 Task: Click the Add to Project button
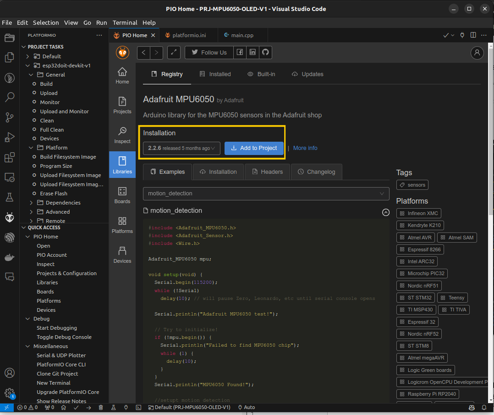254,148
